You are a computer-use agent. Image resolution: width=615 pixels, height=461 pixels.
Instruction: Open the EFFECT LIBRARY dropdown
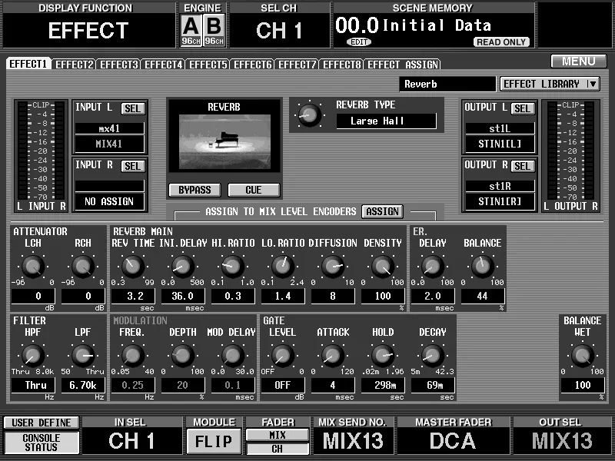click(550, 84)
